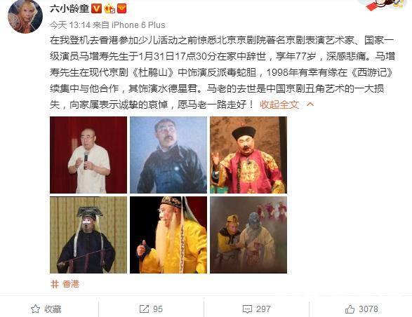The width and height of the screenshot is (412, 317).
Task: Open the monkey king profile avatar
Action: click(x=25, y=16)
